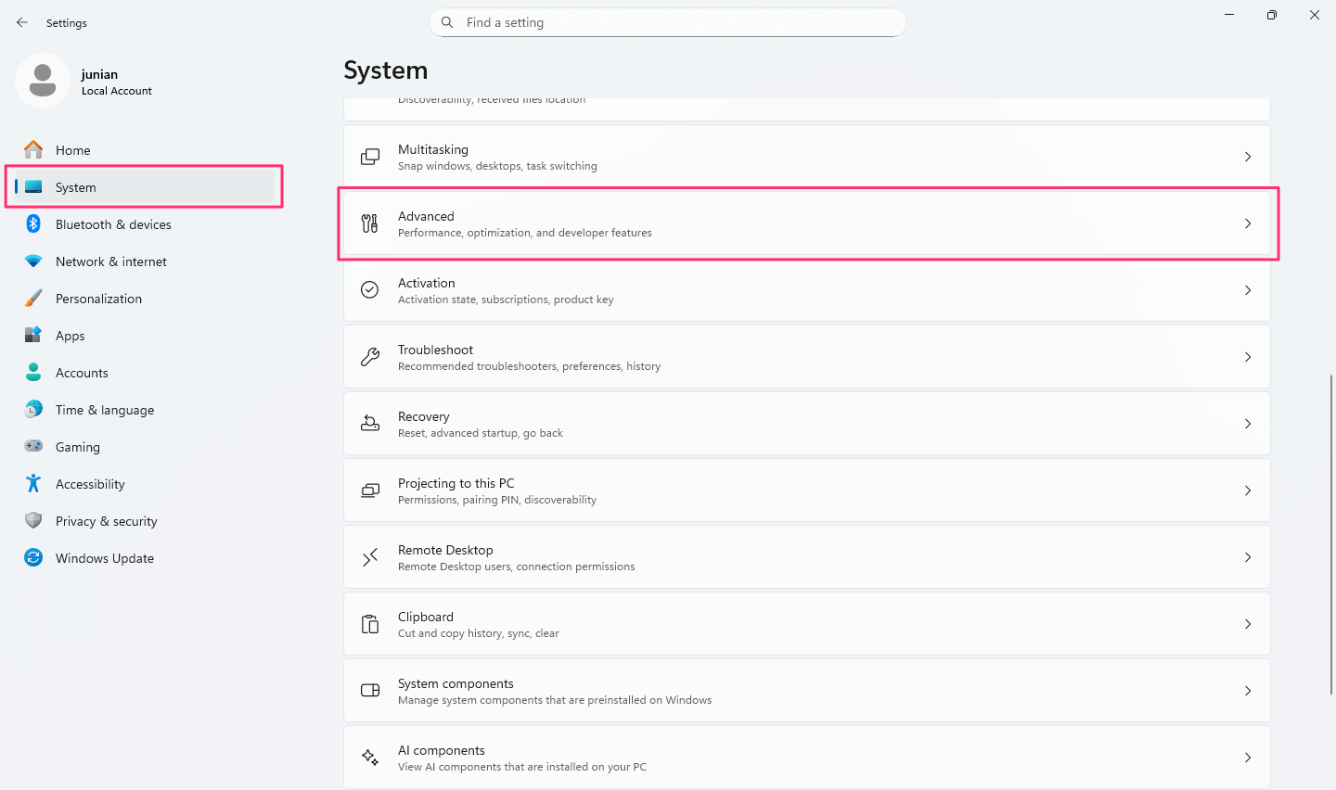Screen dimensions: 1336x790
Task: Click 'Recommended troubleshooters, preferences, history' text
Action: pos(530,366)
